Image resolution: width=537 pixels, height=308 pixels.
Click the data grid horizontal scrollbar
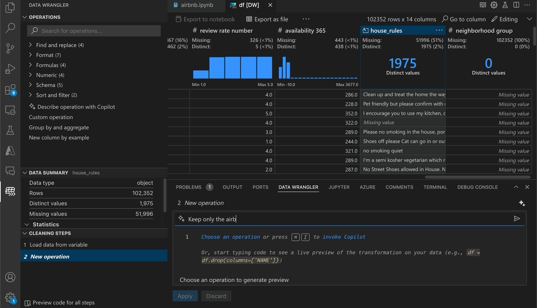pos(477,177)
